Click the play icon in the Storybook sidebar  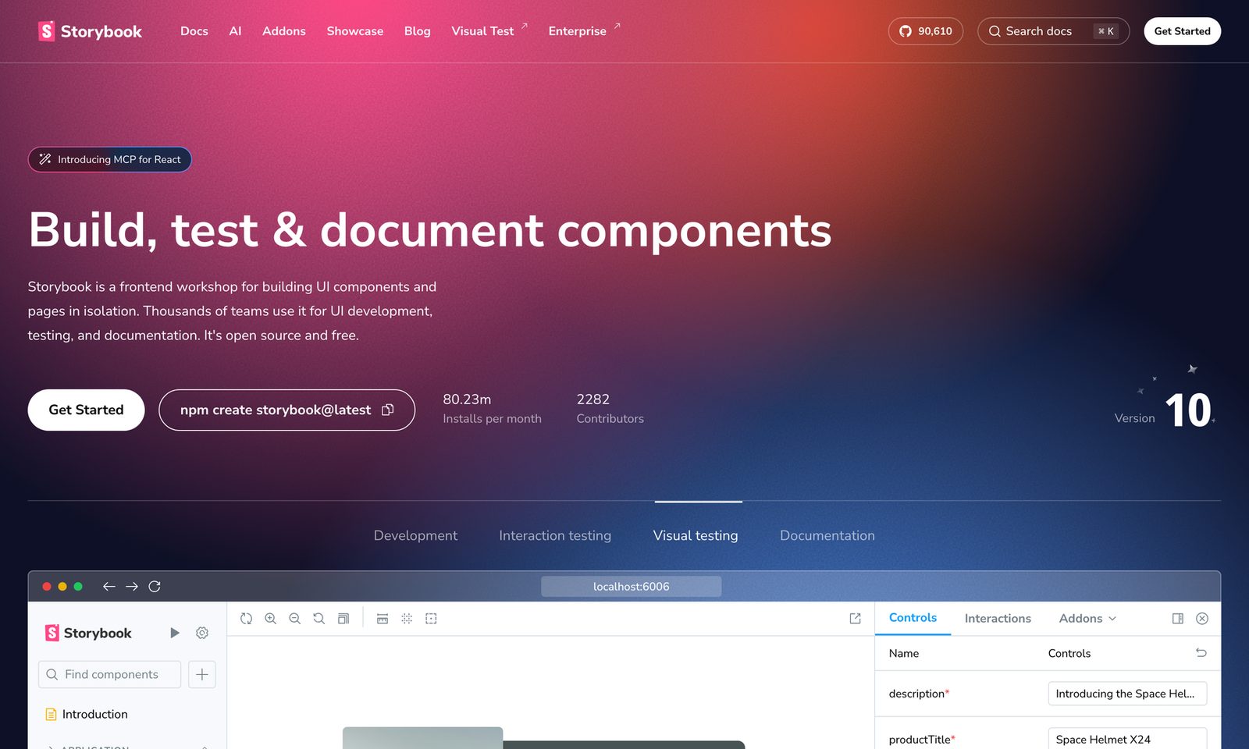click(175, 633)
